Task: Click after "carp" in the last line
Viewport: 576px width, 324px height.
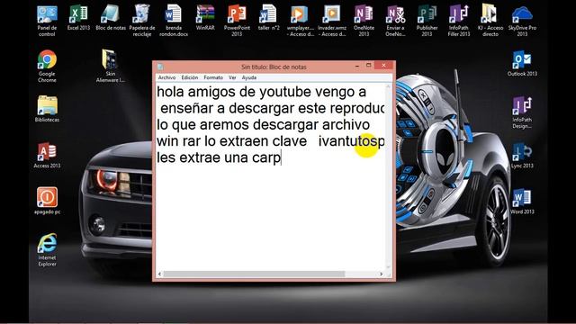Action: [x=281, y=158]
